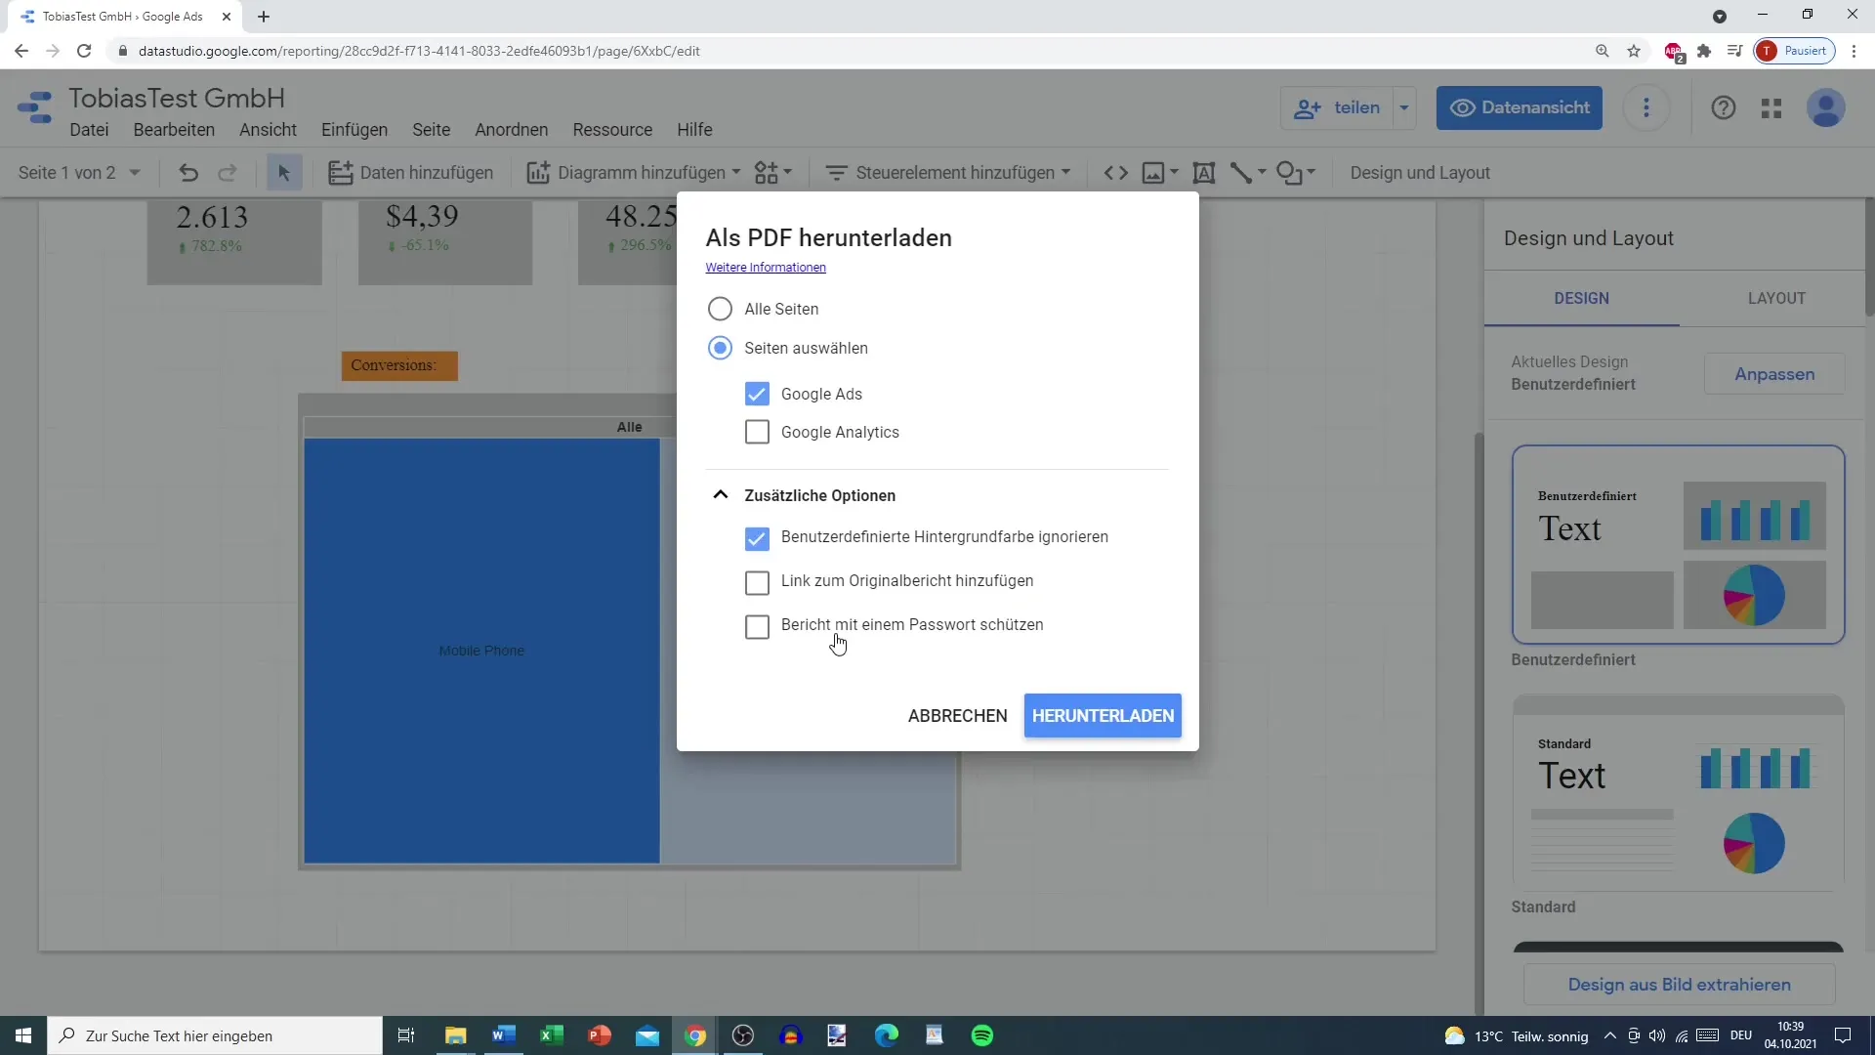Open Excel from the taskbar
This screenshot has height=1055, width=1875.
tap(552, 1035)
